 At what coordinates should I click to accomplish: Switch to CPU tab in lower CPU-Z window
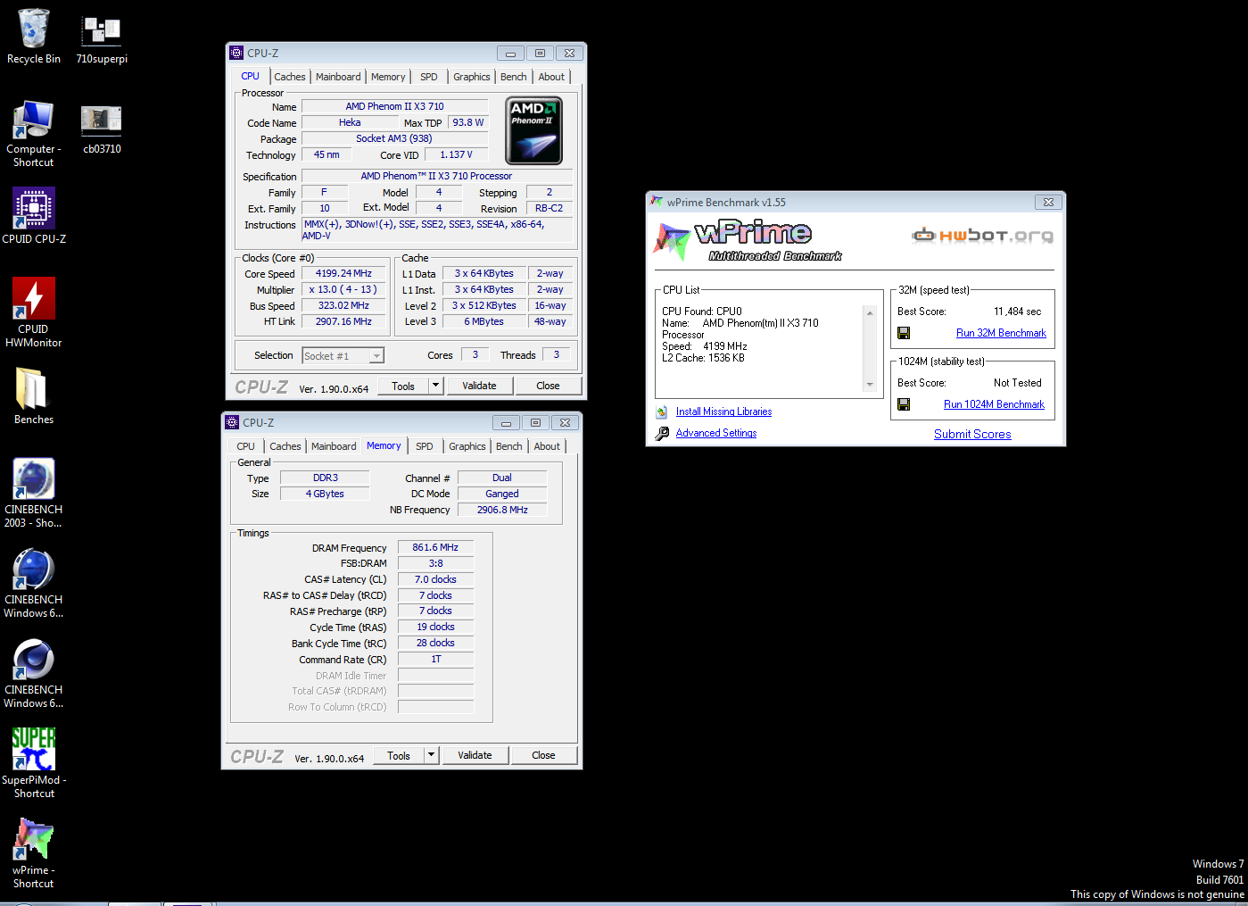point(246,446)
